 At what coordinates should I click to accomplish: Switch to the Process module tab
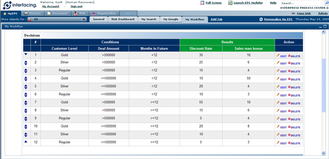[32, 14]
